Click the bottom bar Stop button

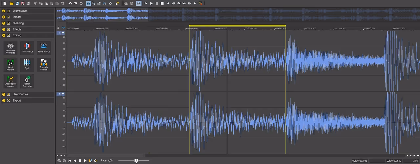(80, 161)
